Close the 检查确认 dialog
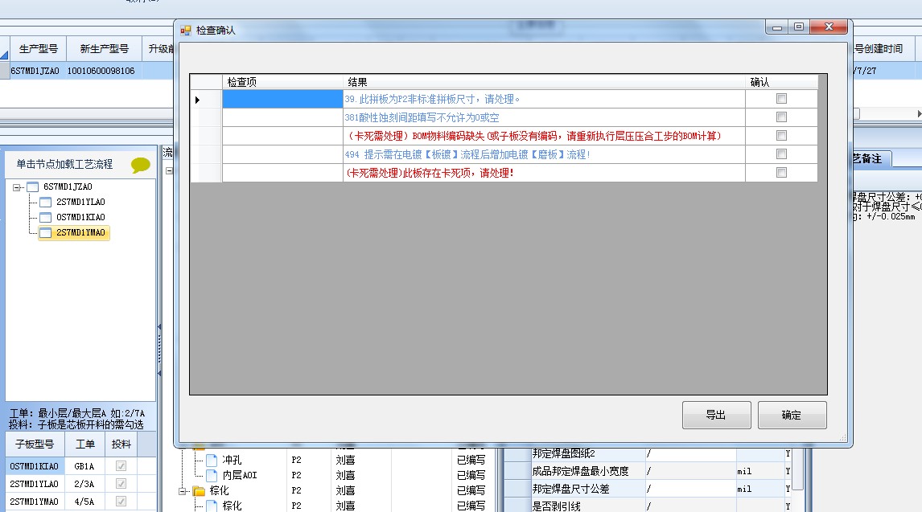This screenshot has width=922, height=512. coord(829,27)
